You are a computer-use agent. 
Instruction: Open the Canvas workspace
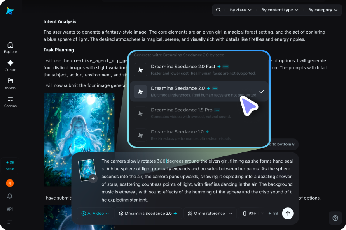(x=10, y=102)
